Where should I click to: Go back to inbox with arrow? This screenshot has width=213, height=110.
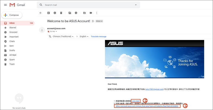pos(40,13)
